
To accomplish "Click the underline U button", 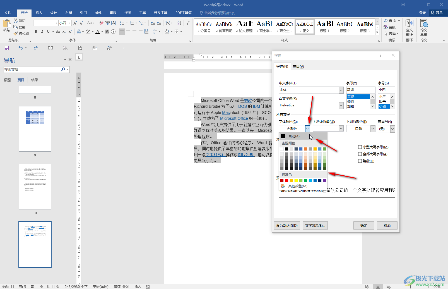I will [x=48, y=32].
